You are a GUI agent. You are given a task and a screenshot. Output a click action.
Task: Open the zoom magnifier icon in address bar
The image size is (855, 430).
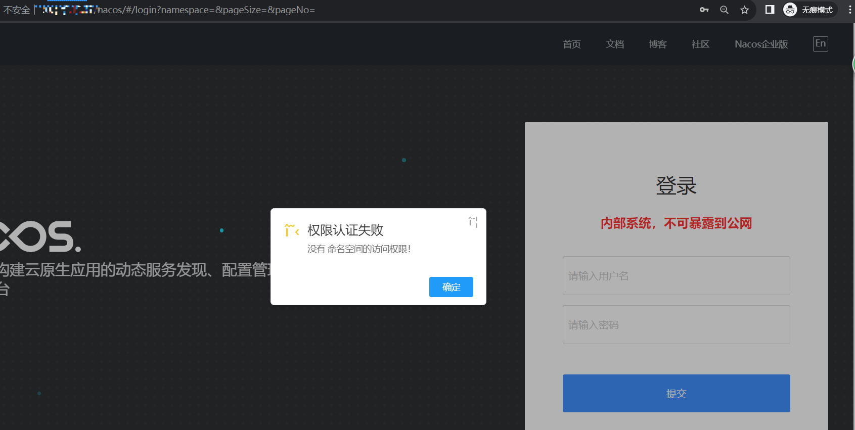point(724,10)
